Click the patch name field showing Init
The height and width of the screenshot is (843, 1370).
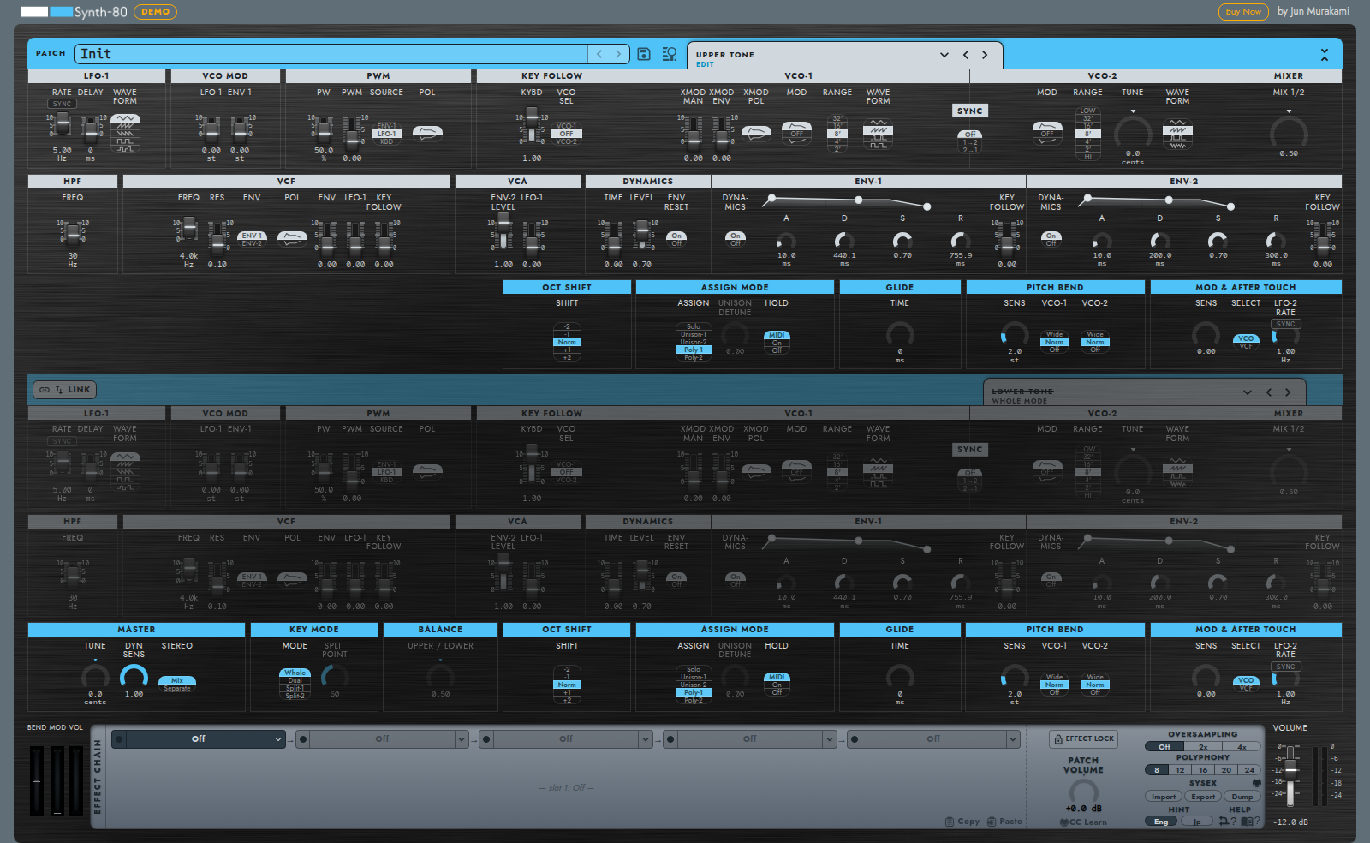click(332, 54)
